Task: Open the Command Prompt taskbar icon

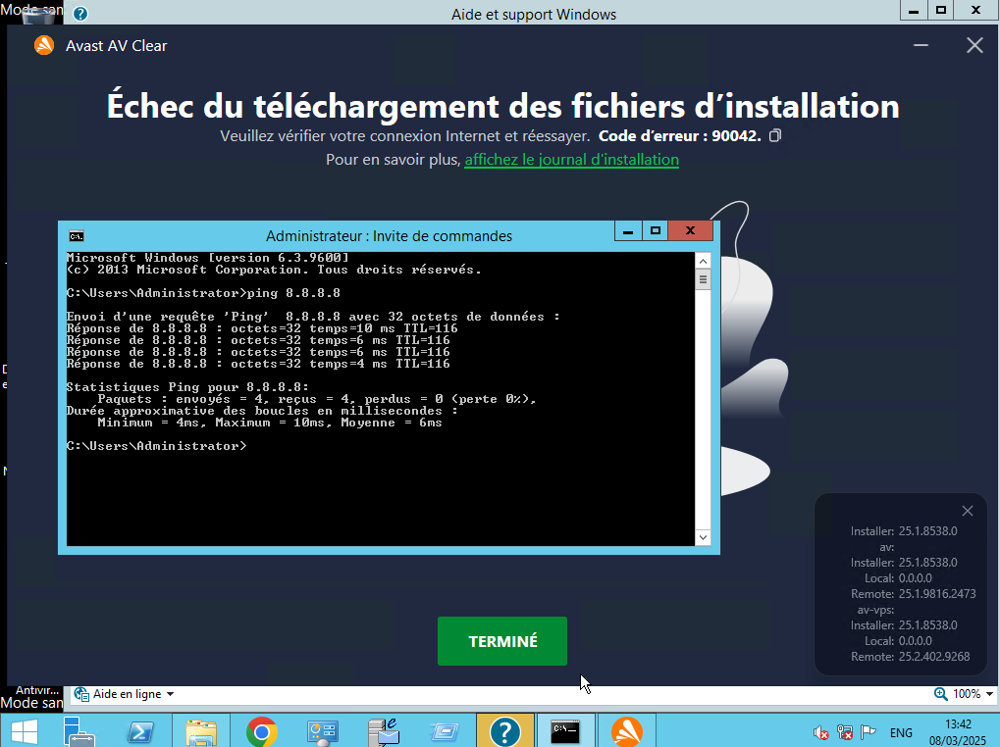Action: pyautogui.click(x=565, y=731)
